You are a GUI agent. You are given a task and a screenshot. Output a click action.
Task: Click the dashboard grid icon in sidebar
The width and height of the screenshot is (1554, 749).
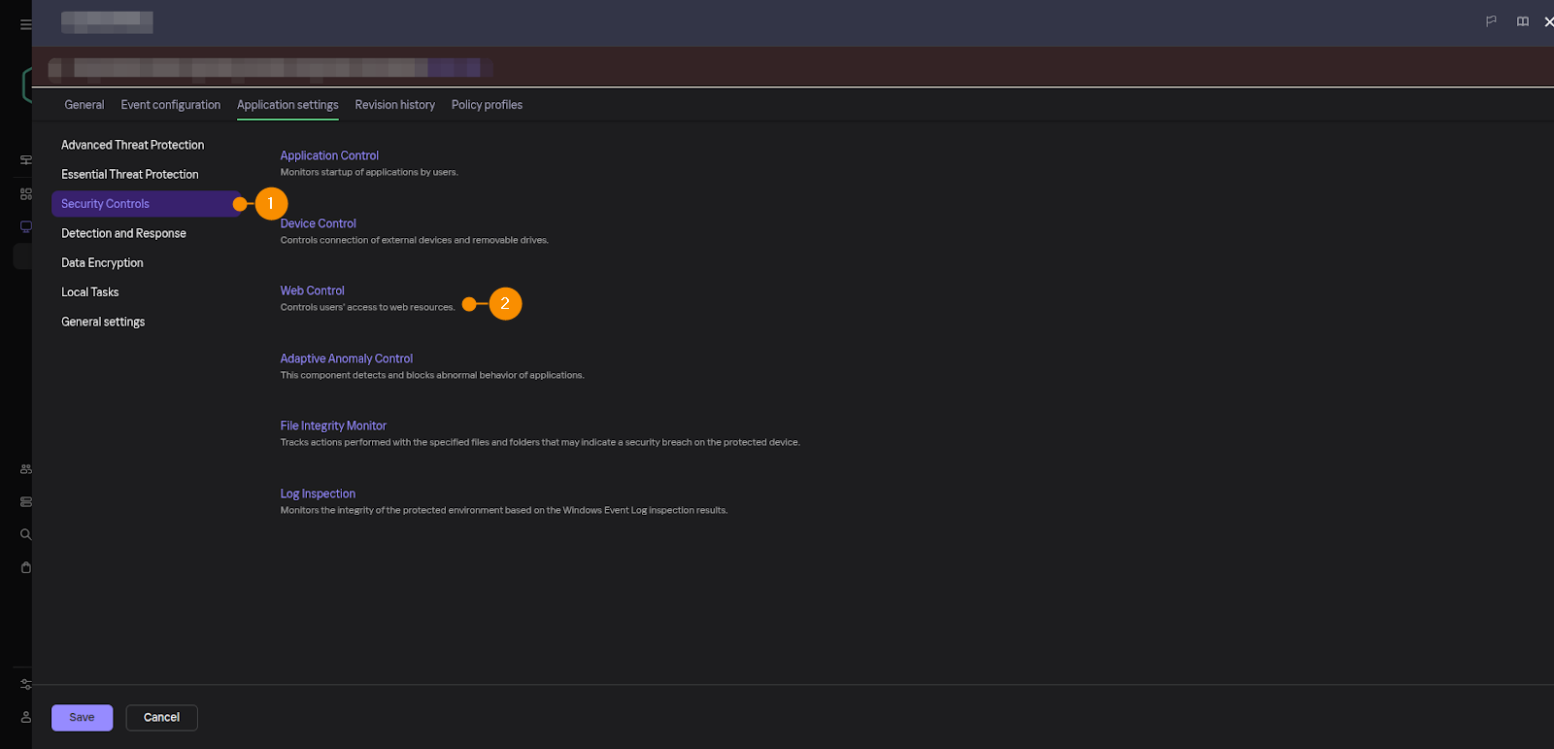tap(26, 194)
